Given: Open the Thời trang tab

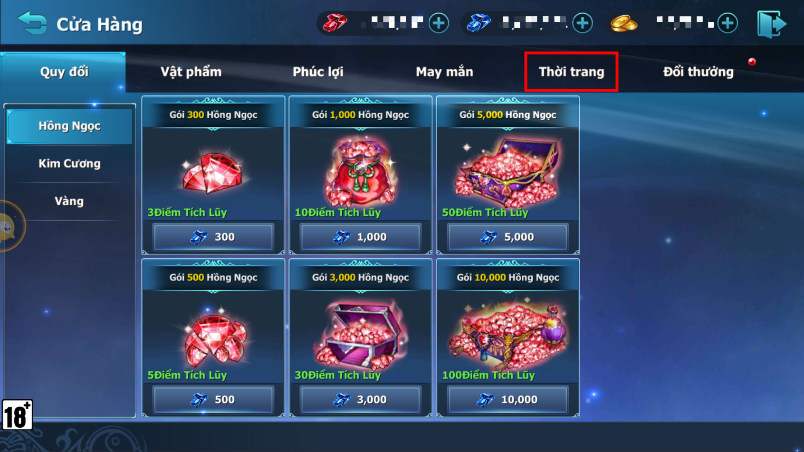Looking at the screenshot, I should [571, 72].
